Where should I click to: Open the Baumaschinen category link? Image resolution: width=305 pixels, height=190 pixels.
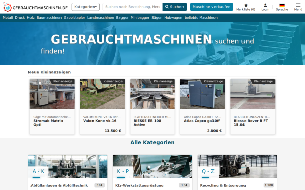tap(49, 18)
